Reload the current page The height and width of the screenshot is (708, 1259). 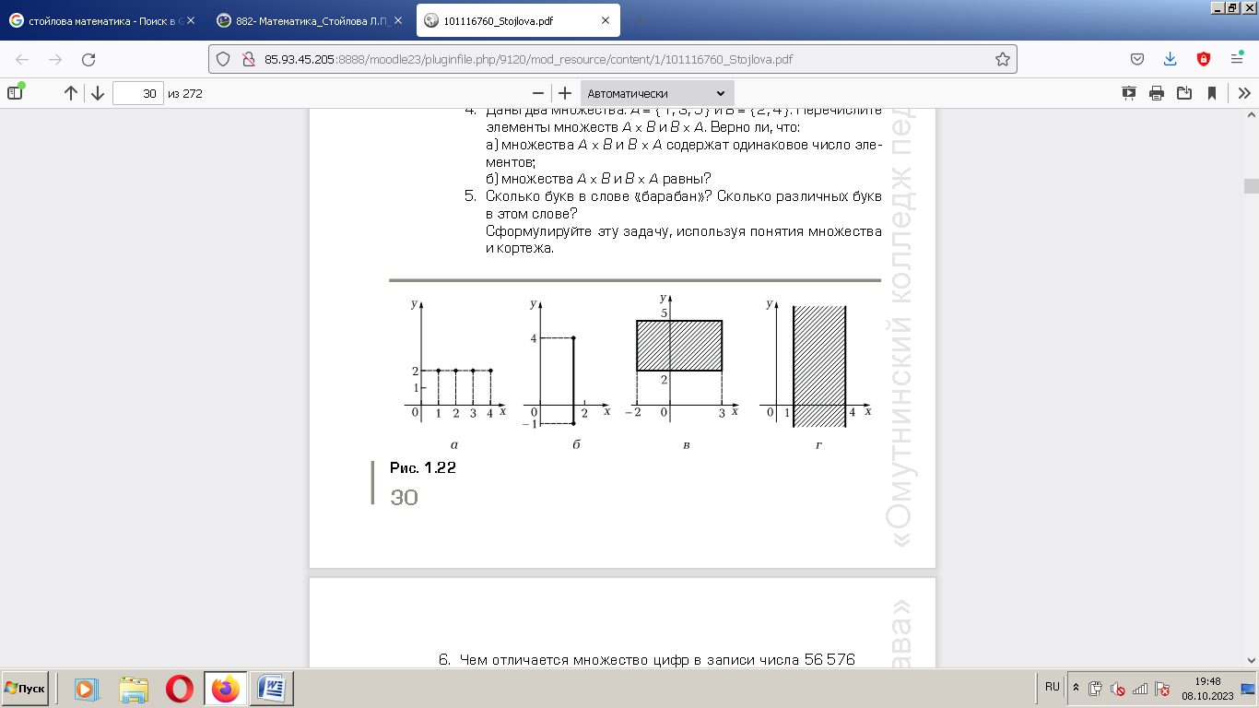click(x=88, y=59)
